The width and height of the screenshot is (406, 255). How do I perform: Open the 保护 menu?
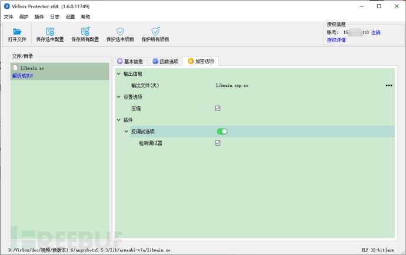coord(24,17)
